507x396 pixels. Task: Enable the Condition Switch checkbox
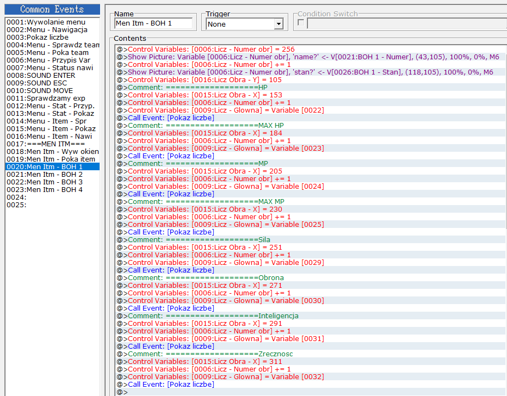(x=301, y=23)
